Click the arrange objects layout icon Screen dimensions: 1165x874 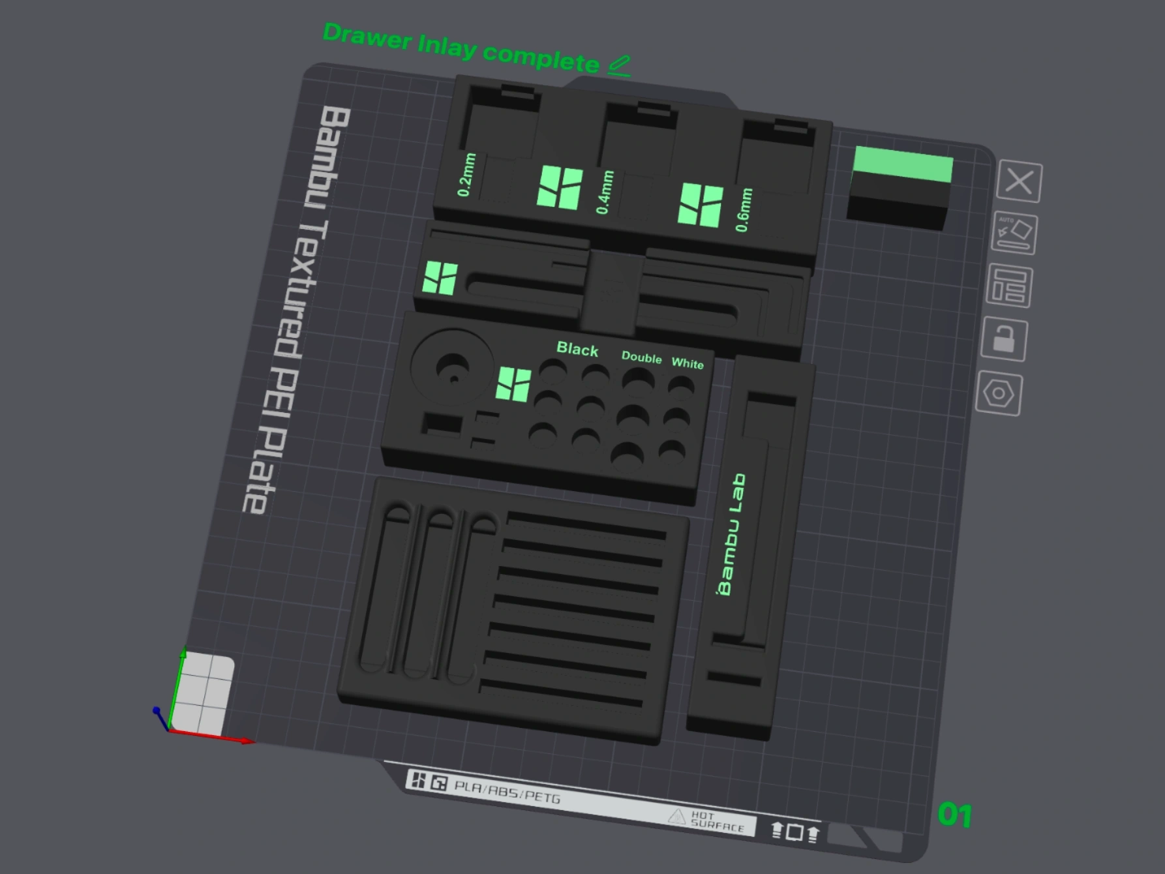[1010, 286]
